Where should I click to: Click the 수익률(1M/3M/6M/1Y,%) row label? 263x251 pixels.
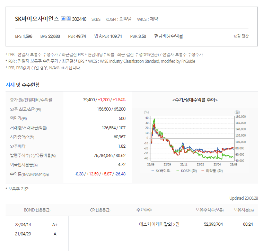(x=29, y=174)
